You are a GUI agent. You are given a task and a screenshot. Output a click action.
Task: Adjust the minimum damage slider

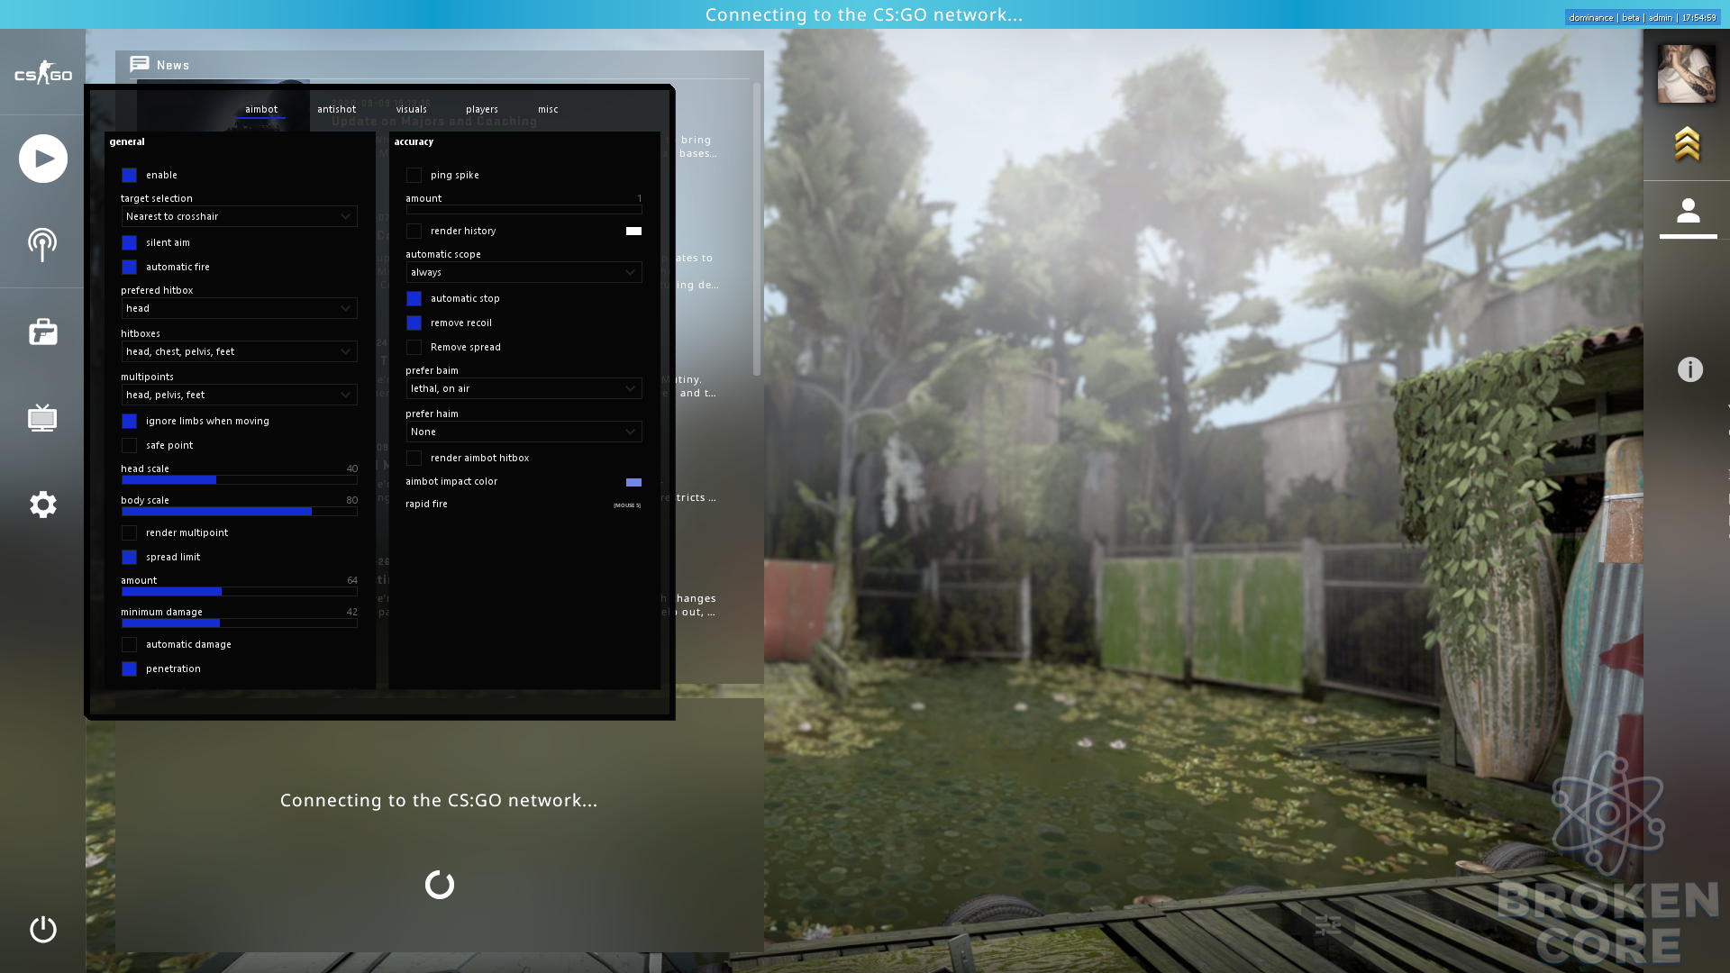tap(239, 623)
